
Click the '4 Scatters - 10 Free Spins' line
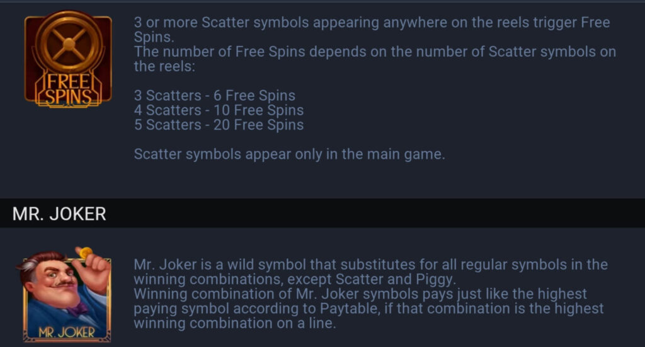click(x=219, y=110)
